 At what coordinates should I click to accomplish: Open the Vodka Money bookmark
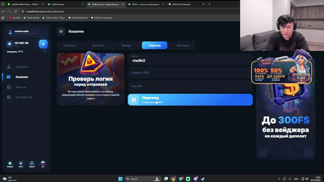[x=32, y=18]
